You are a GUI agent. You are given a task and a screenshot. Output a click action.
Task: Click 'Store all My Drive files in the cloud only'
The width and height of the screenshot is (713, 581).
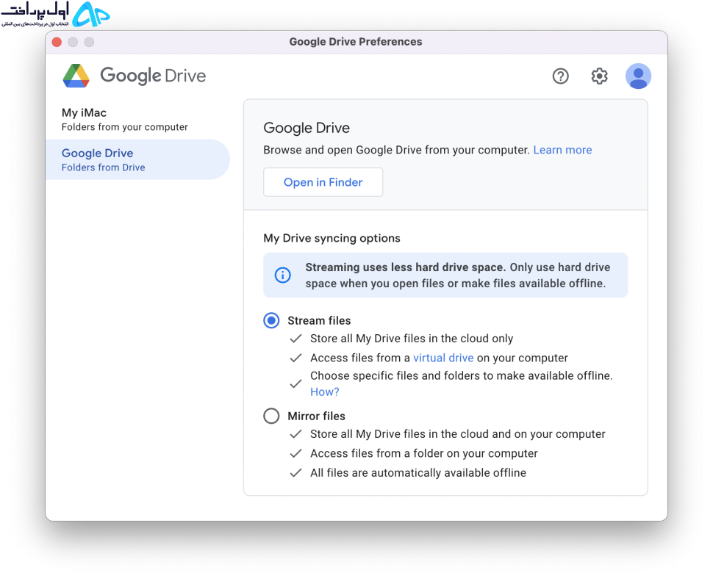click(412, 339)
